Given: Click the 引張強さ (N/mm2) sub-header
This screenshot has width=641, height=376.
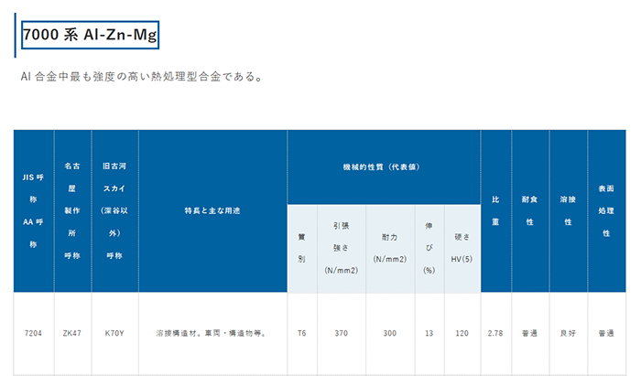Looking at the screenshot, I should pos(342,248).
